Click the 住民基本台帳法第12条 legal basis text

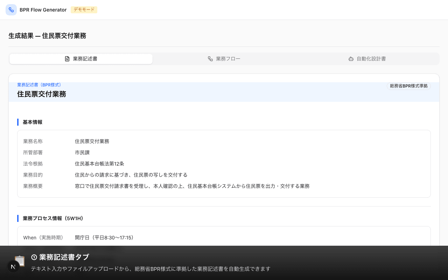pos(99,163)
